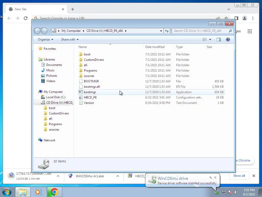Open the CustomDrivers folder in file list

pos(94,60)
